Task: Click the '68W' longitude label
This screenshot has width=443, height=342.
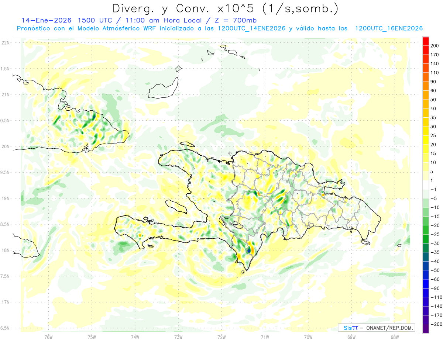Action: (x=395, y=337)
